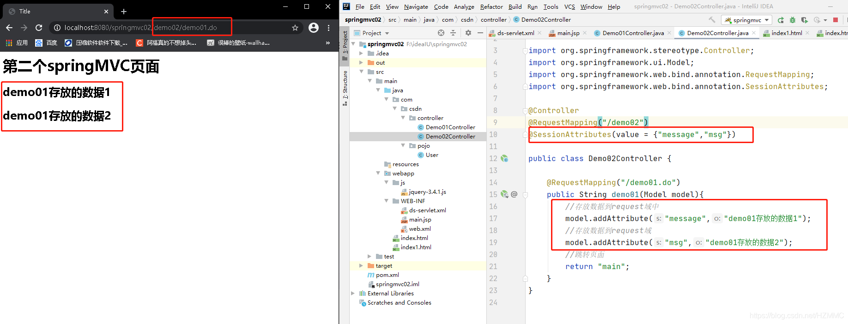The image size is (848, 324).
Task: Open the Build menu
Action: pyautogui.click(x=515, y=6)
